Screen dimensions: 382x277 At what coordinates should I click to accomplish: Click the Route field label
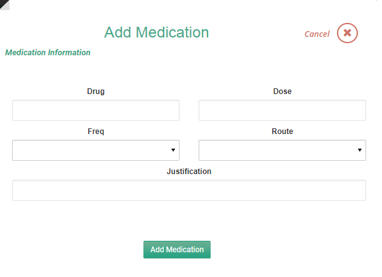point(282,131)
